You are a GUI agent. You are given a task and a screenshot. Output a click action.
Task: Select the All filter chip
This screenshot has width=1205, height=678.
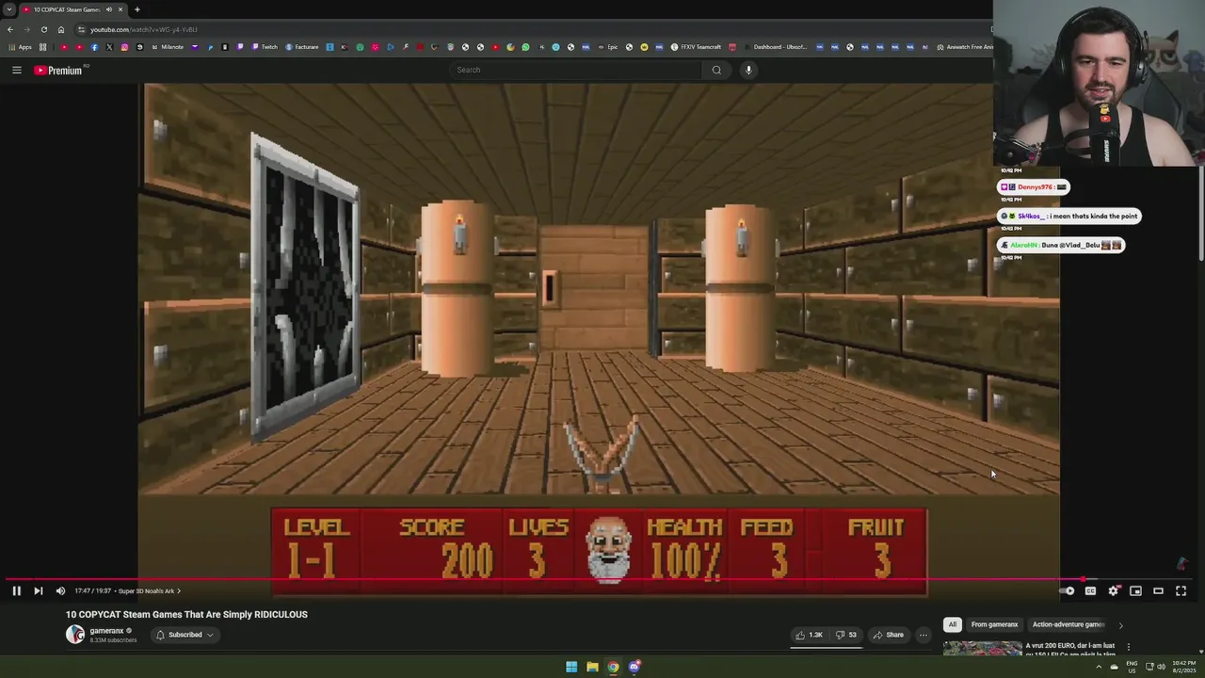[x=952, y=624]
